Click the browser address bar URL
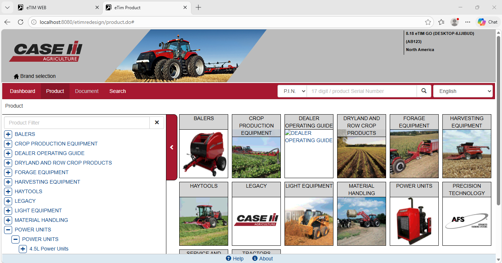This screenshot has height=263, width=502. pos(87,22)
